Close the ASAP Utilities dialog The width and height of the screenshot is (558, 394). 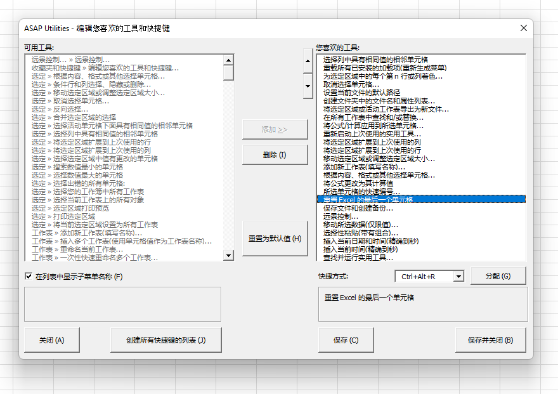(x=524, y=28)
